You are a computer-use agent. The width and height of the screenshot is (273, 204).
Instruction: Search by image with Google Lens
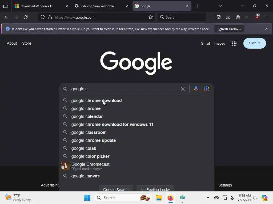207,89
